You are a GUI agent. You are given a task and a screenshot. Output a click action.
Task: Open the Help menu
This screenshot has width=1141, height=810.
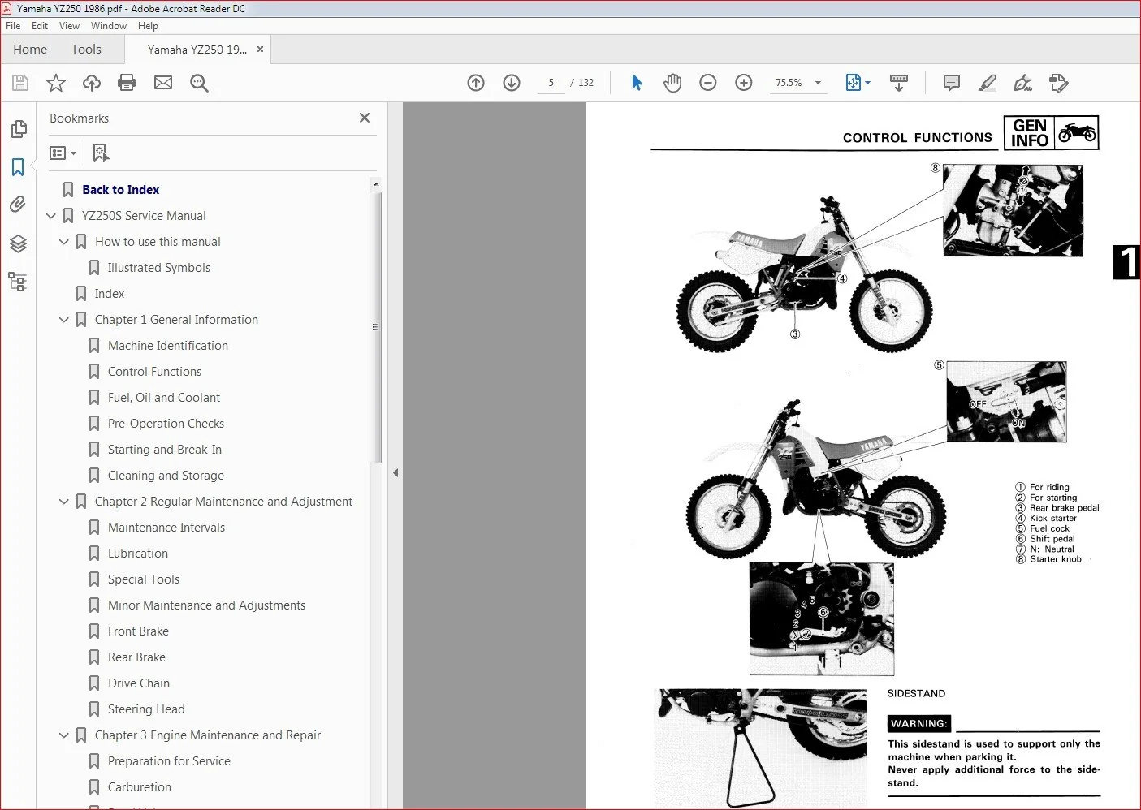[x=148, y=26]
